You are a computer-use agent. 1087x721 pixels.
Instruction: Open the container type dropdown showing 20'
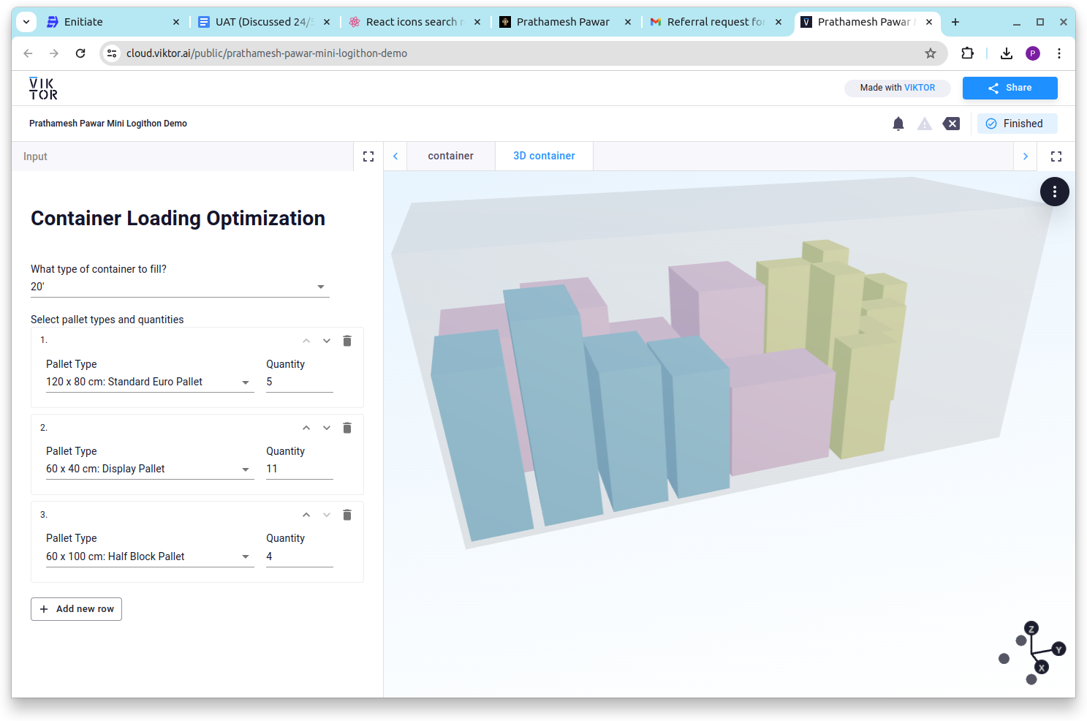pos(180,287)
